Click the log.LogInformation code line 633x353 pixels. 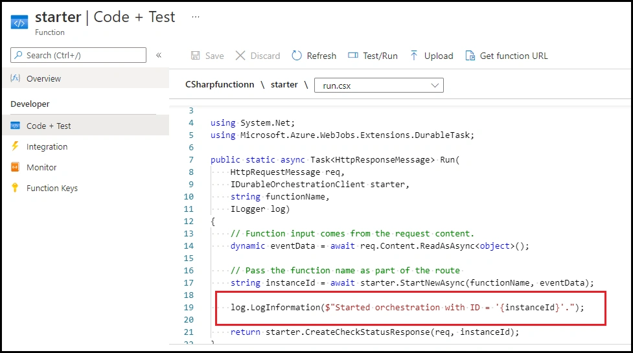click(408, 308)
